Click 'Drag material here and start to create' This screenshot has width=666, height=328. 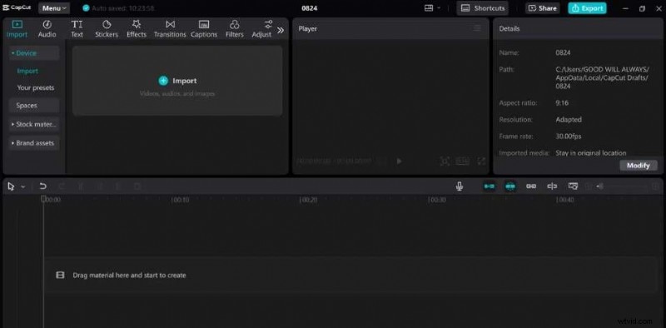pos(130,276)
